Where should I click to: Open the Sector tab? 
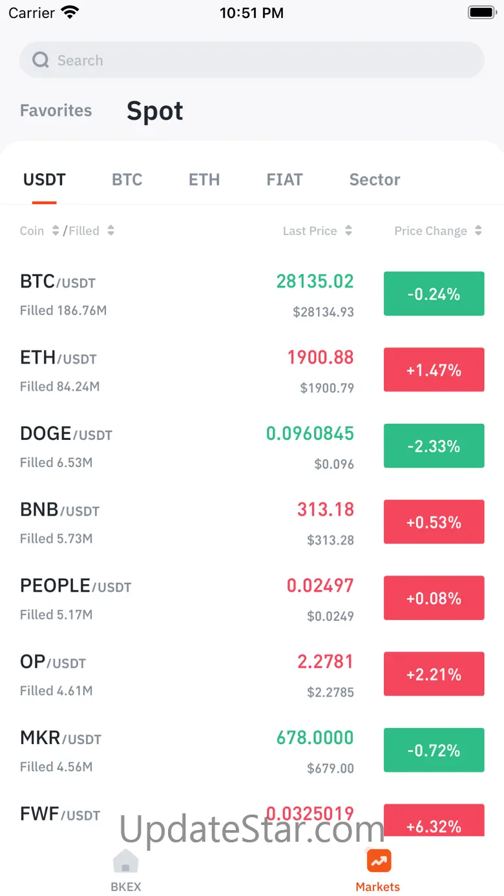pos(374,180)
